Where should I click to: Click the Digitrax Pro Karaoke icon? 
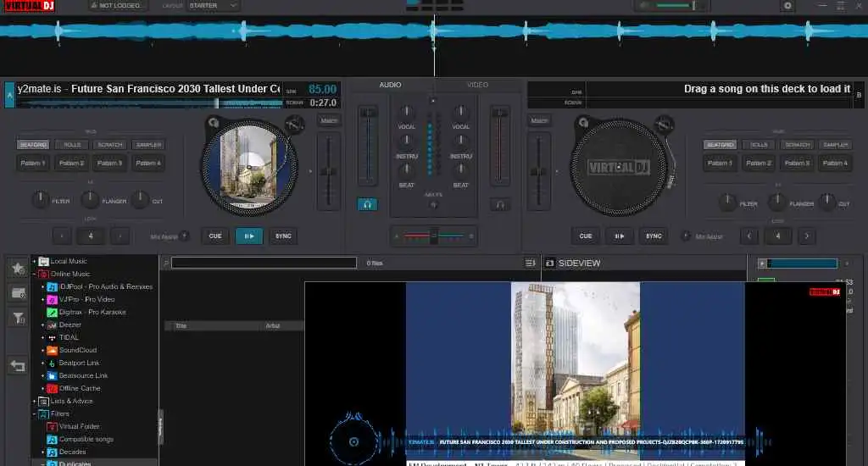point(52,312)
